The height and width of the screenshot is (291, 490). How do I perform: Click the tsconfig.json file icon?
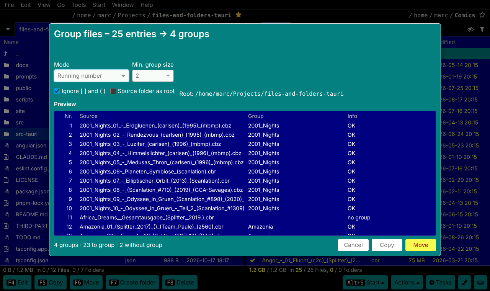point(6,260)
